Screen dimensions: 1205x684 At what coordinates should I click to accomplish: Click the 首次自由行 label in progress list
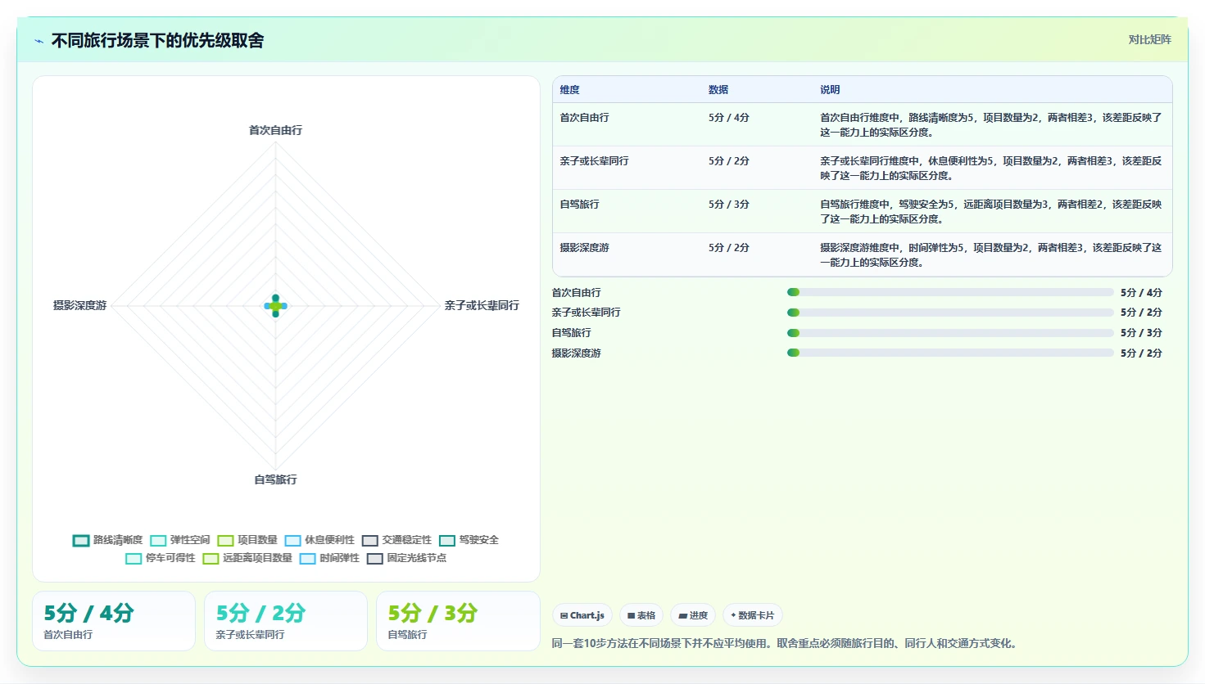[x=577, y=292]
